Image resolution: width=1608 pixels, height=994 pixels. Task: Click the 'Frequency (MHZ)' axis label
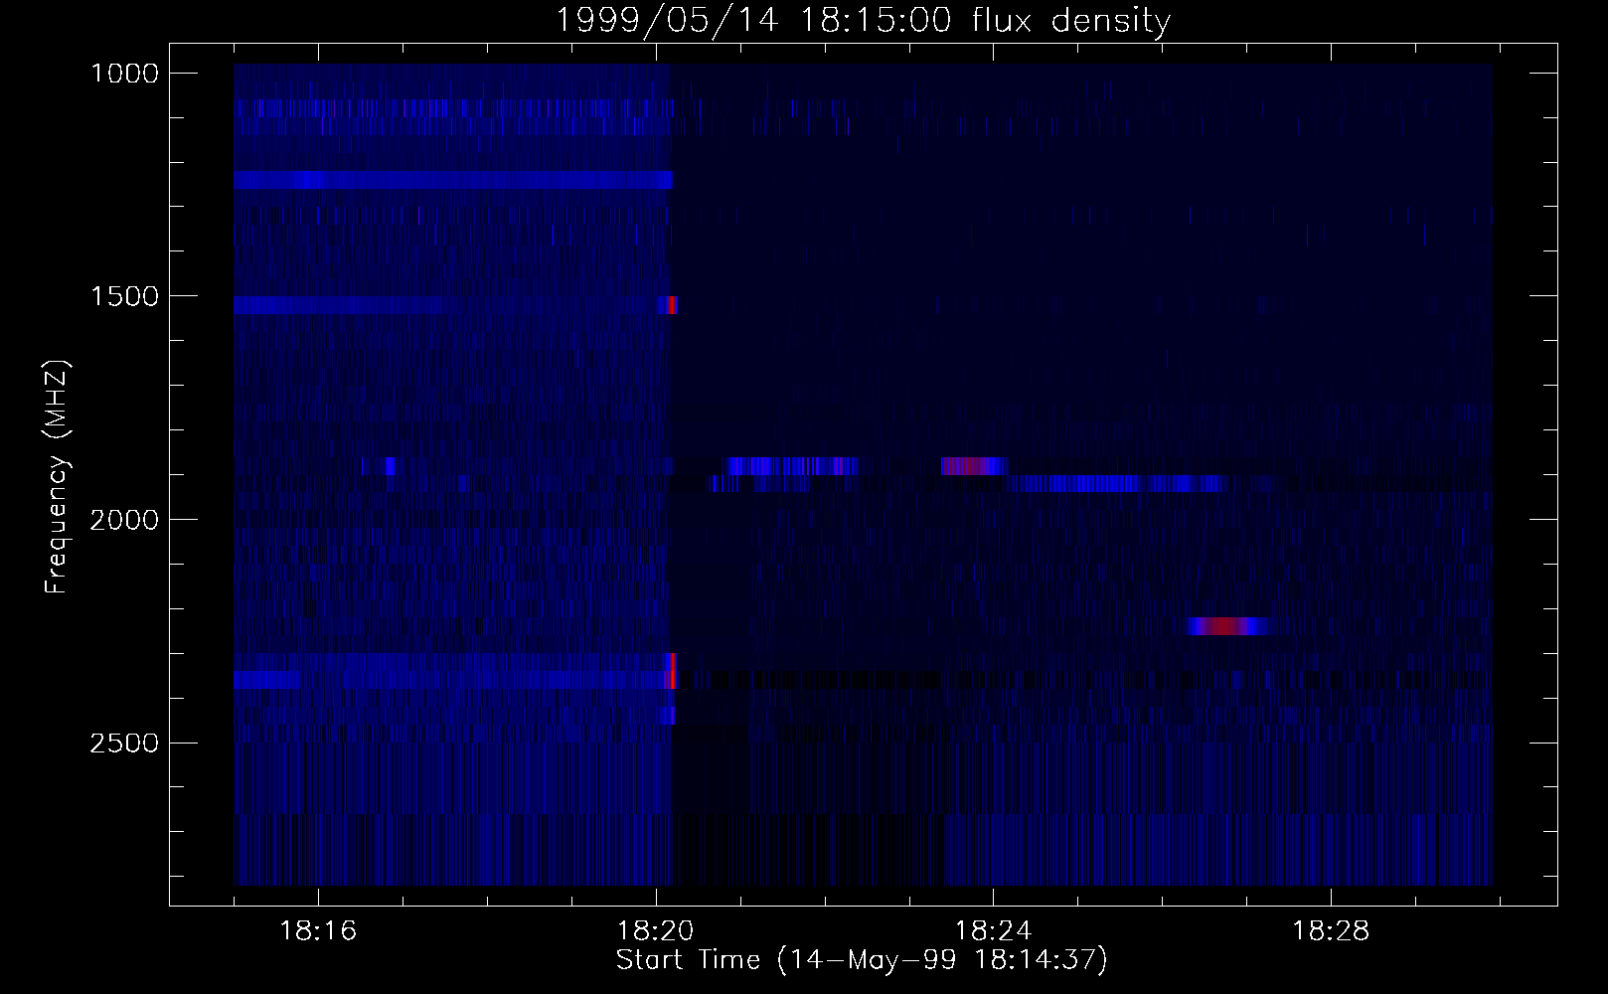click(x=58, y=477)
